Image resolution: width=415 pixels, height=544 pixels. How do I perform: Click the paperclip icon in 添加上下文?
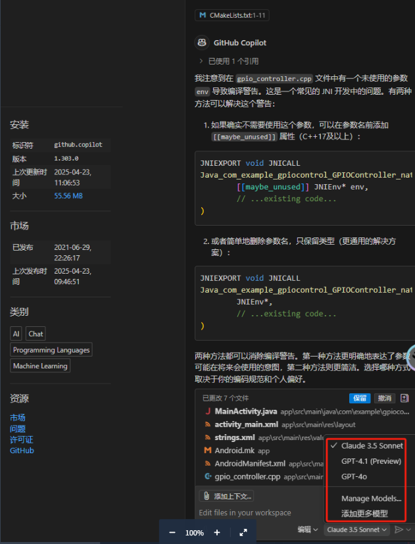[207, 496]
